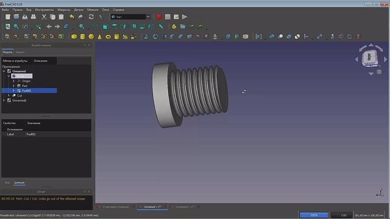Screen dimensions: 390x219
Task: Open the Правка menu
Action: (18, 10)
